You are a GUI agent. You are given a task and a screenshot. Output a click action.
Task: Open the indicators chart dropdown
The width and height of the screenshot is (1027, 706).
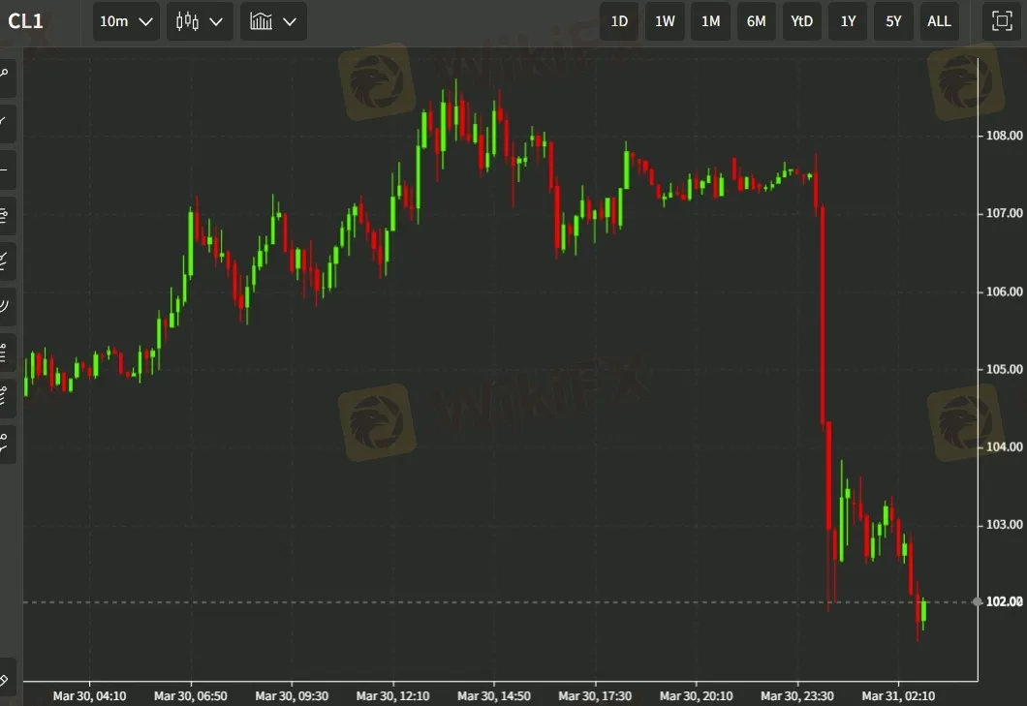point(273,21)
